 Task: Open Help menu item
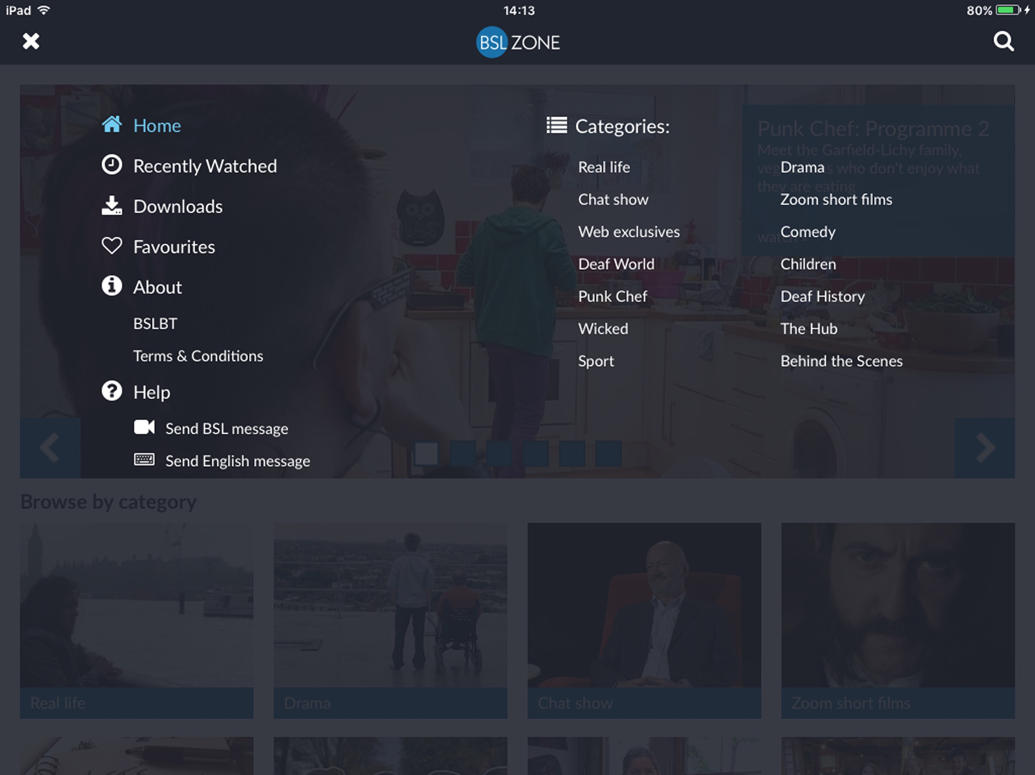coord(152,393)
